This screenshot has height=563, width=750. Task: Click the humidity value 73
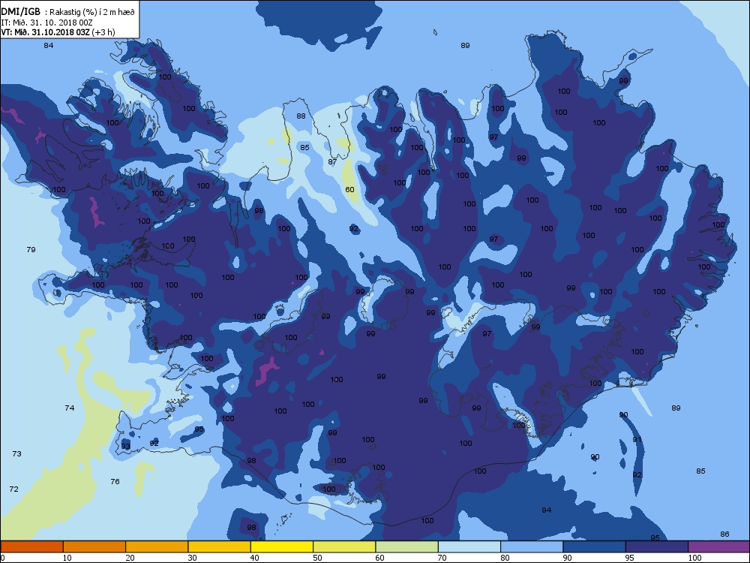pos(16,453)
